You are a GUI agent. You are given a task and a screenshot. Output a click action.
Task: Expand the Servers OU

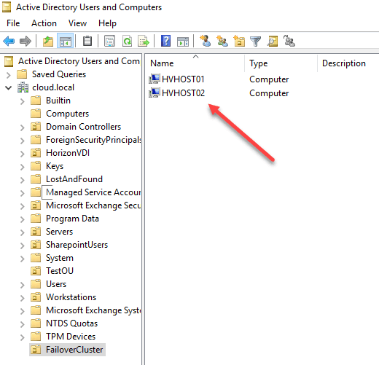pos(22,232)
